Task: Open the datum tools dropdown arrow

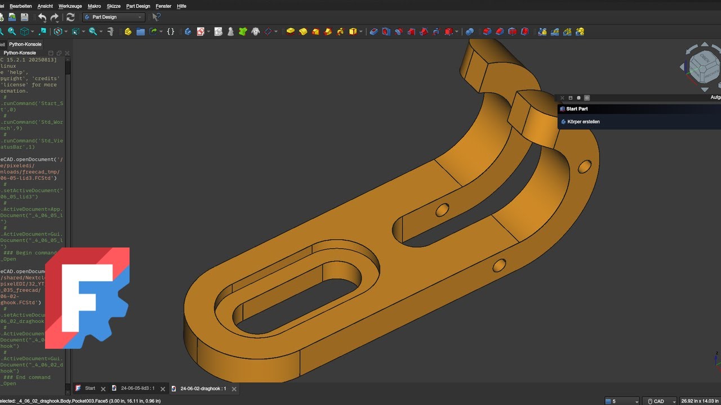Action: (x=275, y=32)
